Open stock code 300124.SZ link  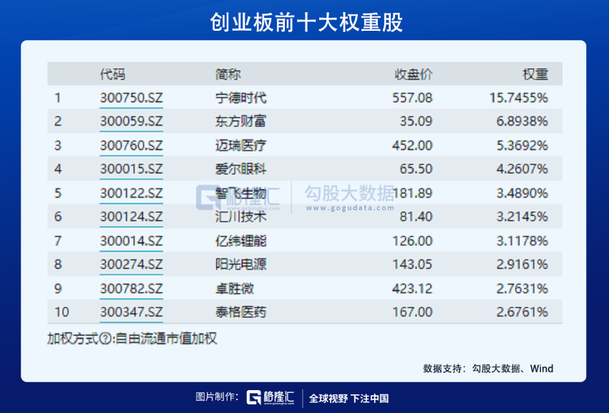coord(131,216)
